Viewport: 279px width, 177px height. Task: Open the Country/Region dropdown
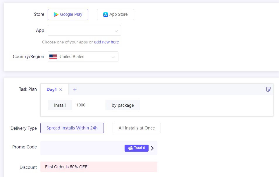pos(83,57)
